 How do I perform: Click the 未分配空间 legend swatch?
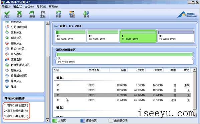111,121
